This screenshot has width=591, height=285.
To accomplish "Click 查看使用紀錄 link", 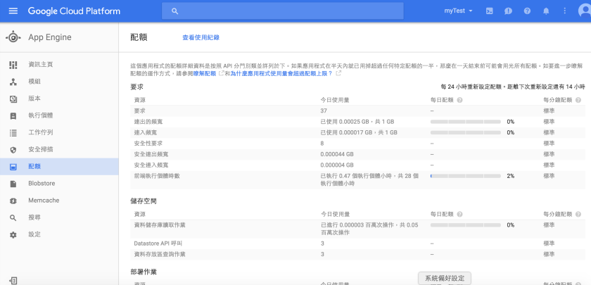I will pyautogui.click(x=201, y=37).
